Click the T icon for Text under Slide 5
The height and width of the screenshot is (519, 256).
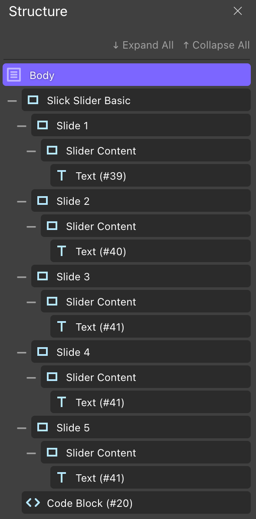tap(61, 477)
